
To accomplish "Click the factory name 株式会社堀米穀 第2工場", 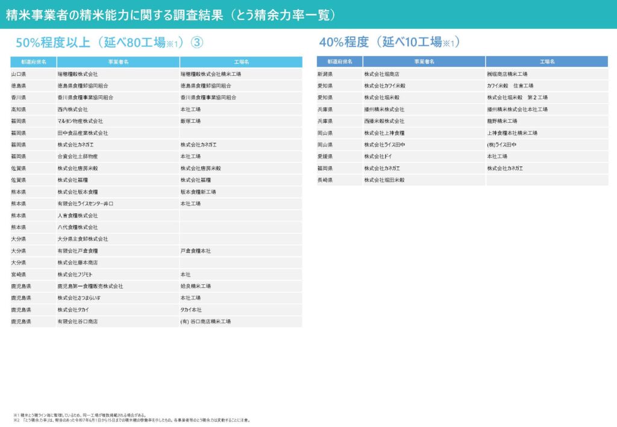I will point(518,98).
